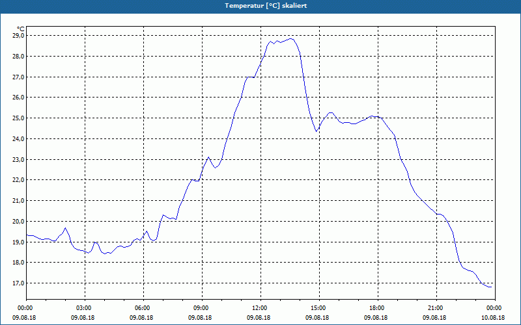Select the 23,0 axis tick label
Viewport: 521px width, 325px height.
tap(18, 159)
